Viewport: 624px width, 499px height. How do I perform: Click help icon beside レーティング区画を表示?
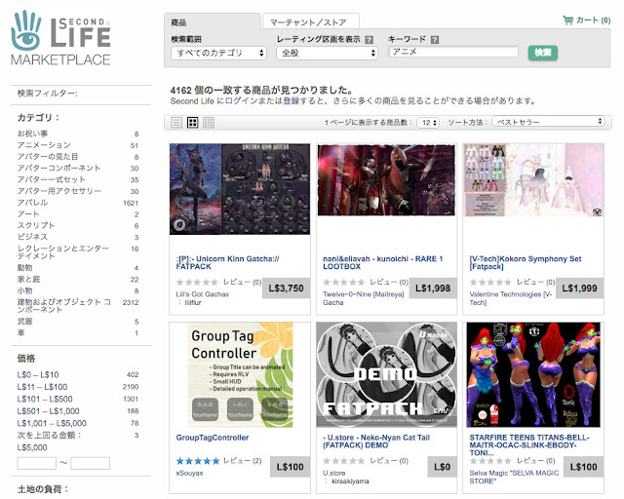click(x=370, y=39)
